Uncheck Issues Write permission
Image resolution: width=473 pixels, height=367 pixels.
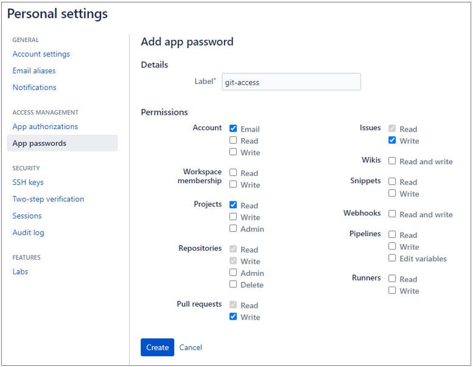[392, 140]
